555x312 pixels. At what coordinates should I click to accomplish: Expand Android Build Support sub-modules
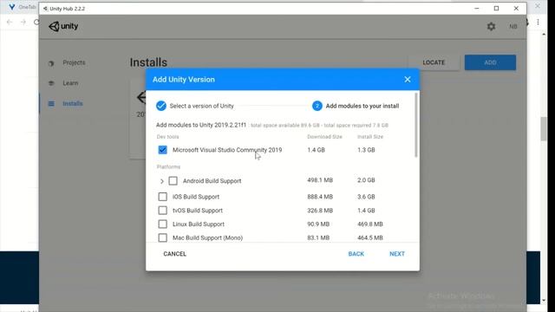162,181
